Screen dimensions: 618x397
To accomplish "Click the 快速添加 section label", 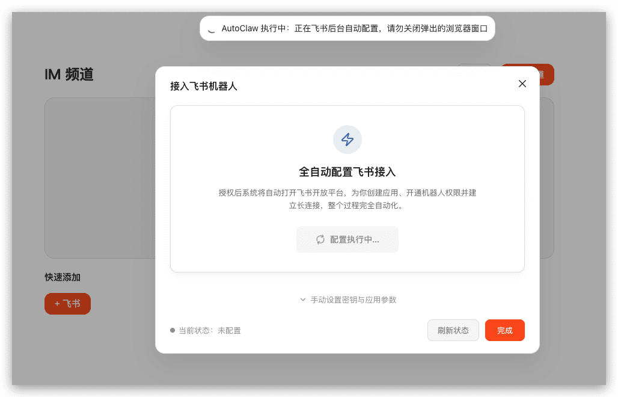I will point(63,277).
